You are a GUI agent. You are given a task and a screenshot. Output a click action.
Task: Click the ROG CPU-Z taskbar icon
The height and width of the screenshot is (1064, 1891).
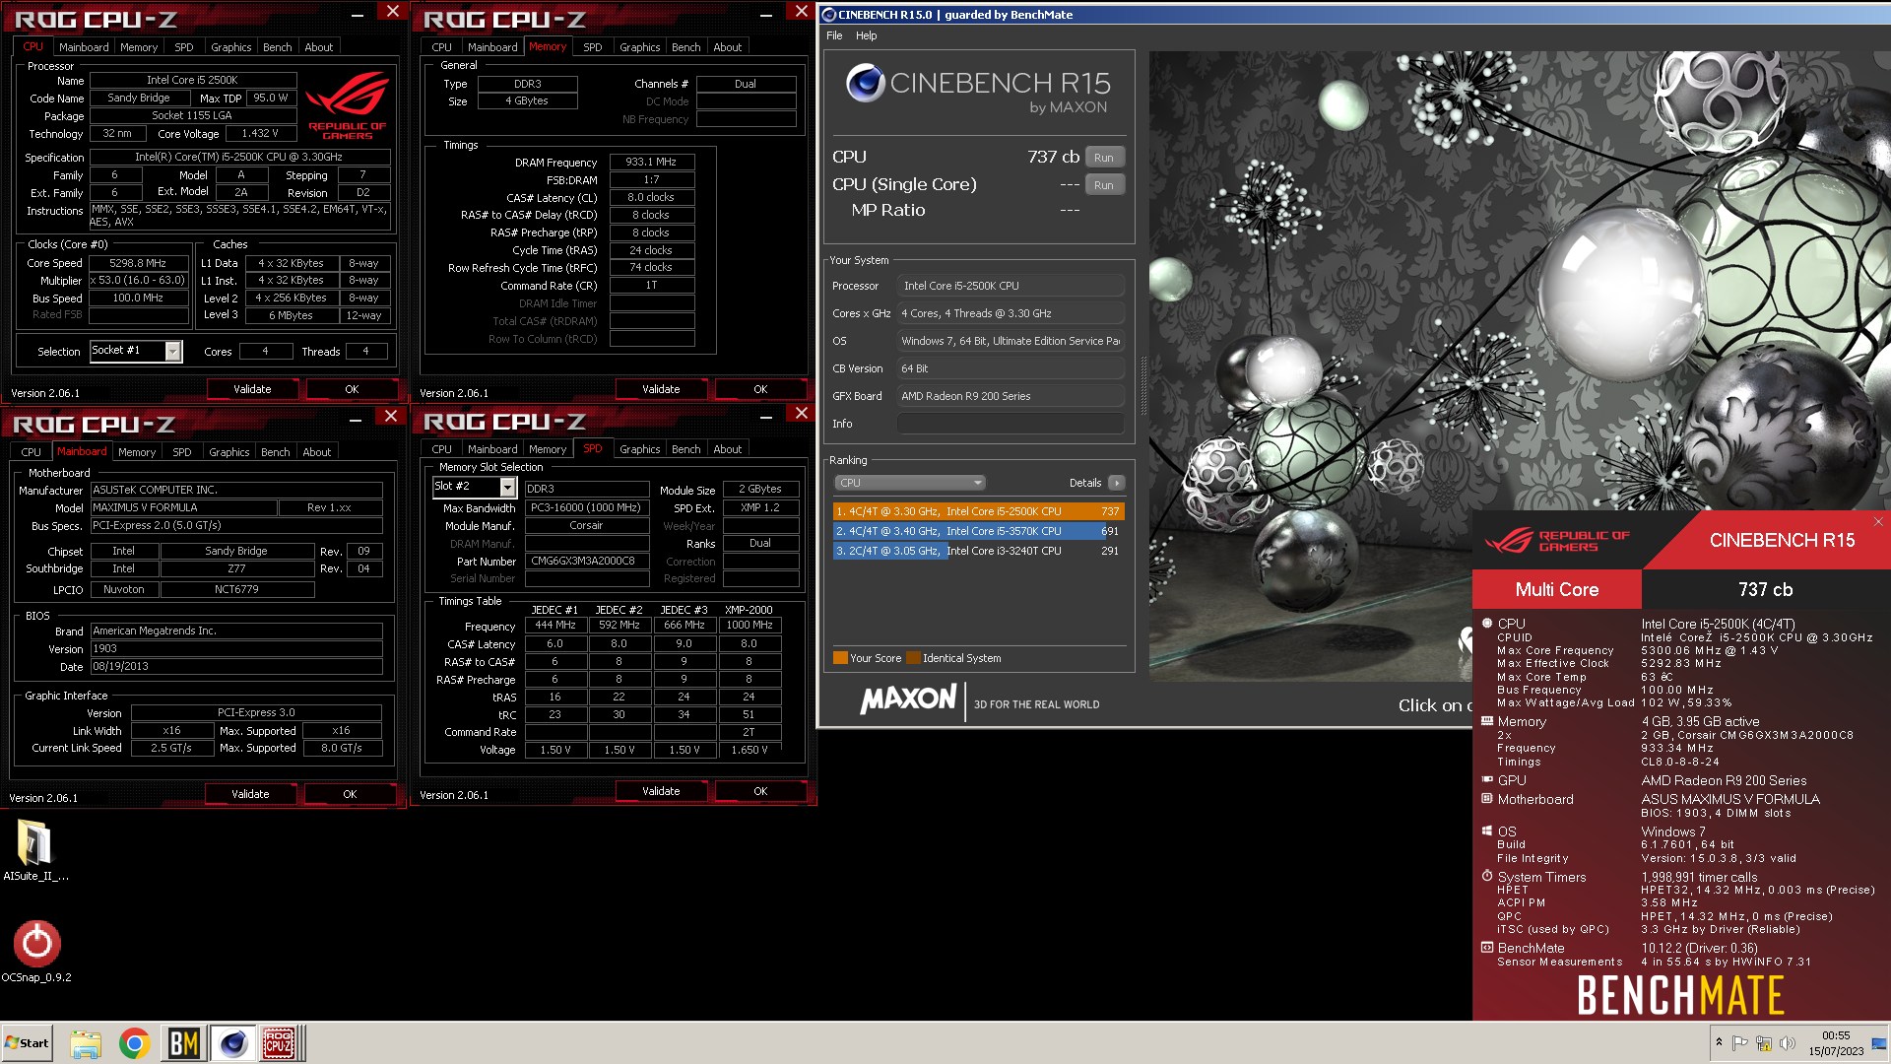279,1043
